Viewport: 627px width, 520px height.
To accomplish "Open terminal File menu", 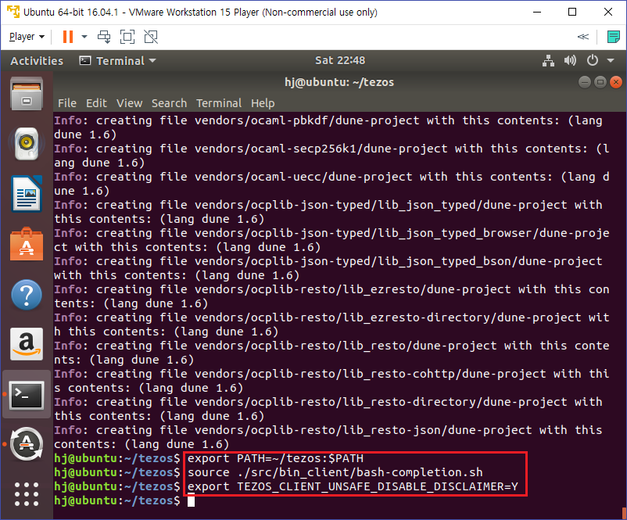I will point(66,103).
